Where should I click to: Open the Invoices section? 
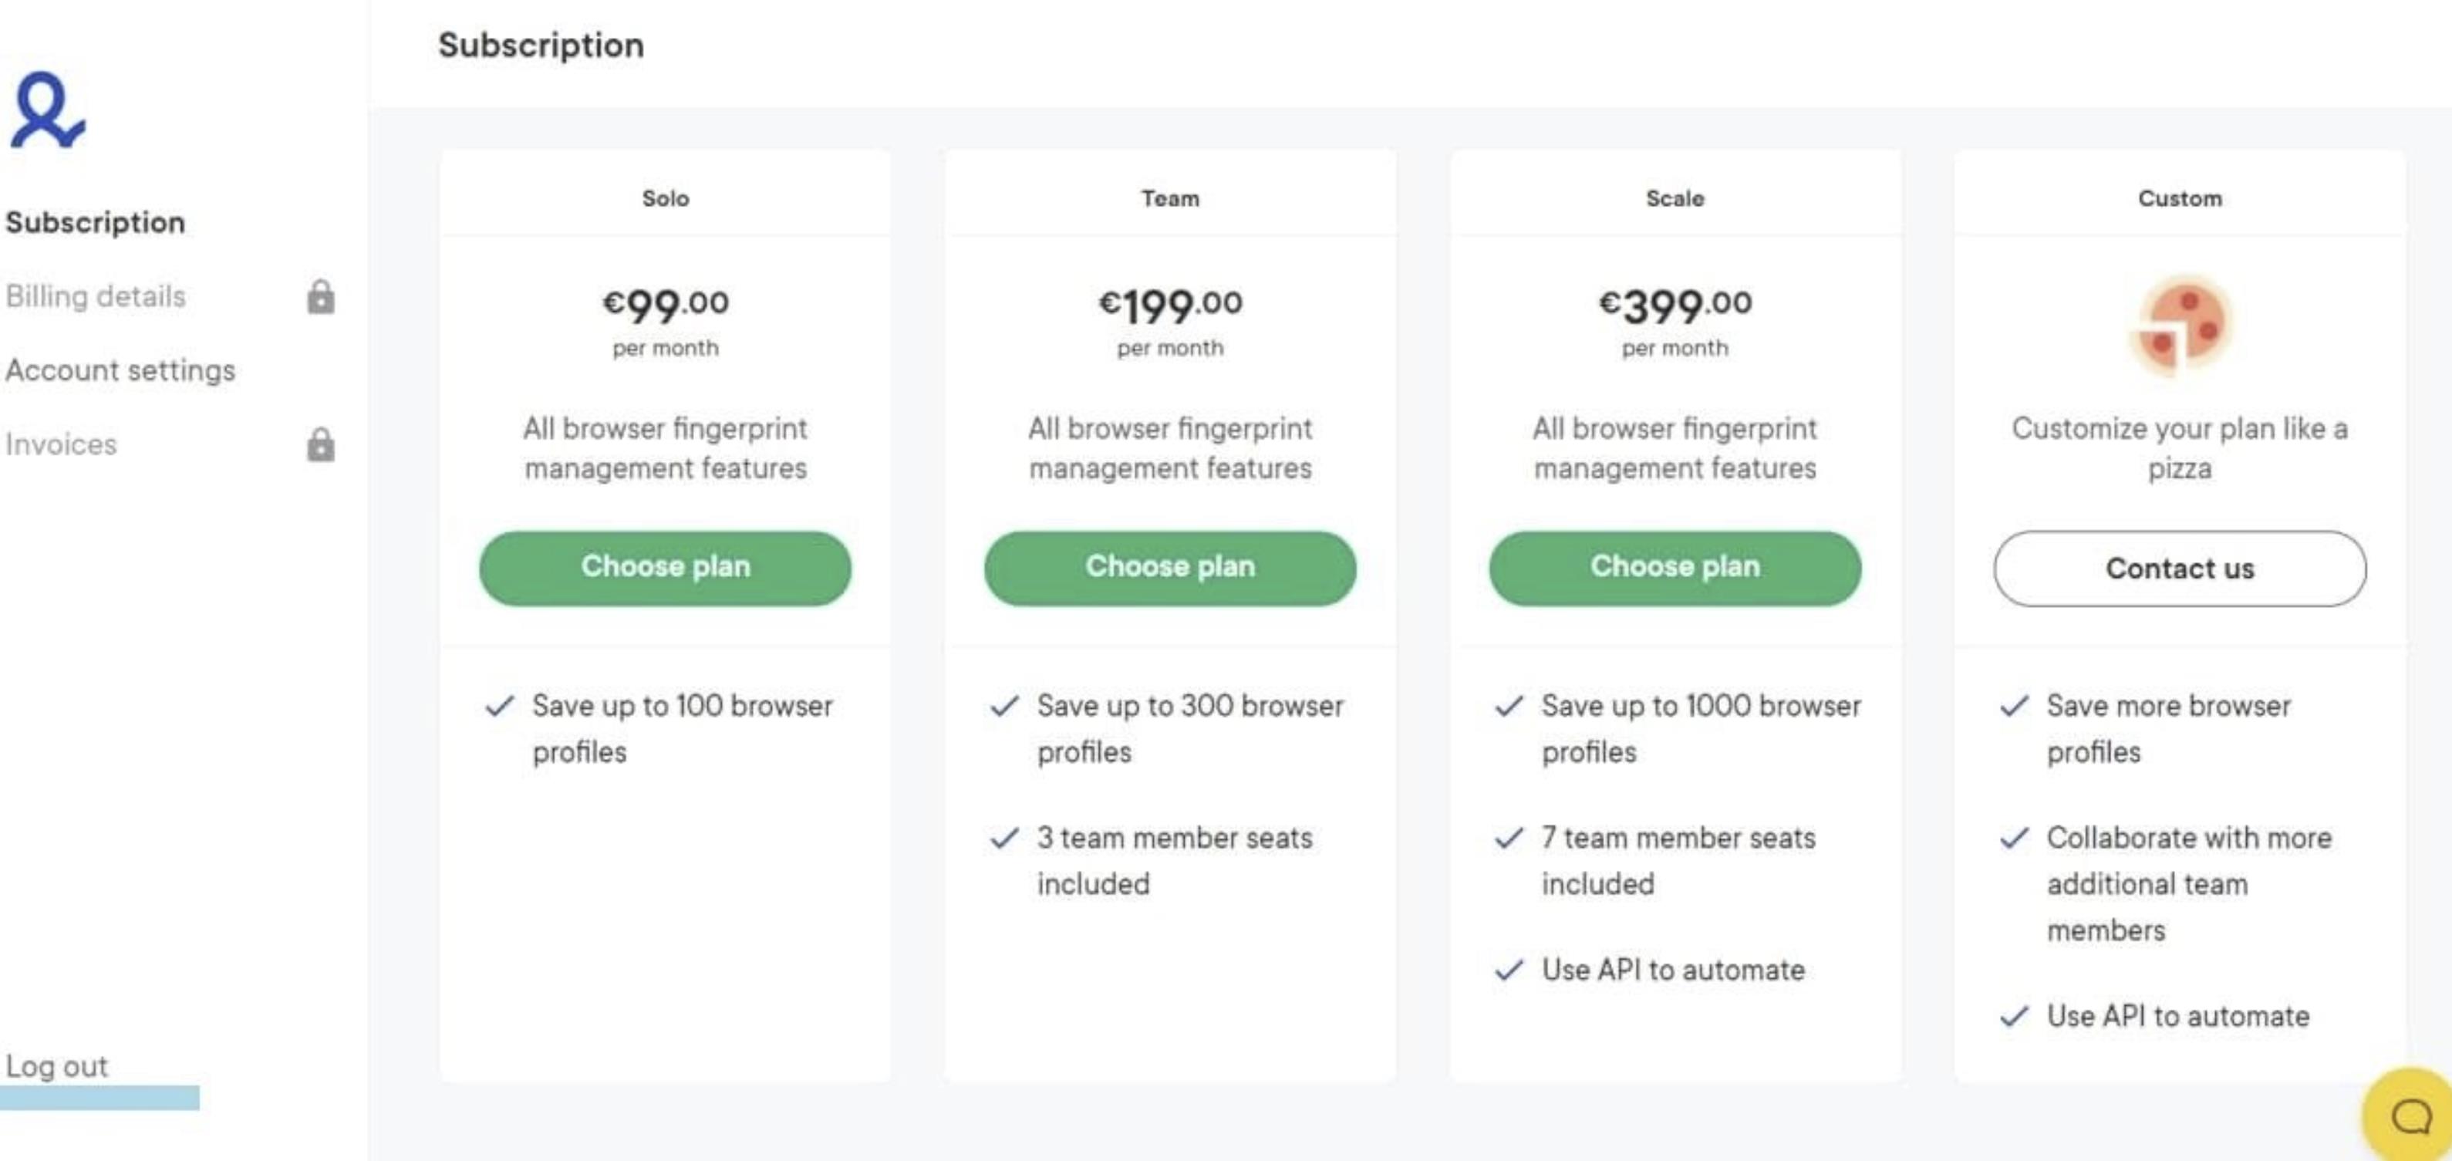coord(61,444)
